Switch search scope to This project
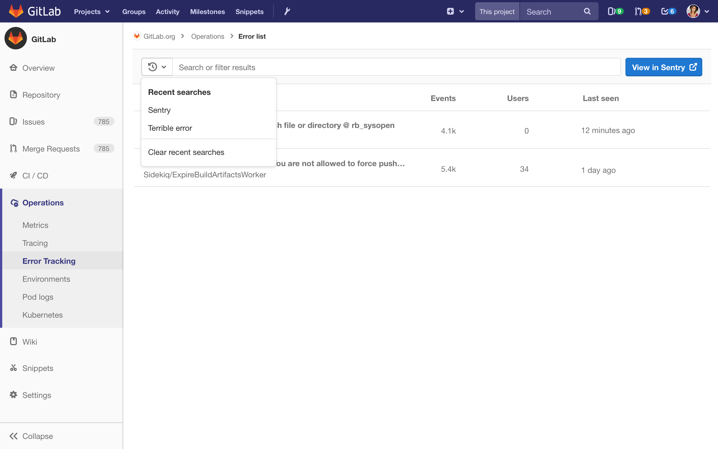 click(x=497, y=11)
